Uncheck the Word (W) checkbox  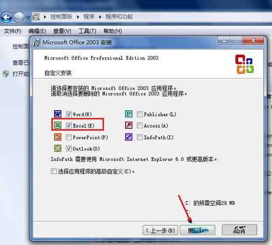[69, 114]
